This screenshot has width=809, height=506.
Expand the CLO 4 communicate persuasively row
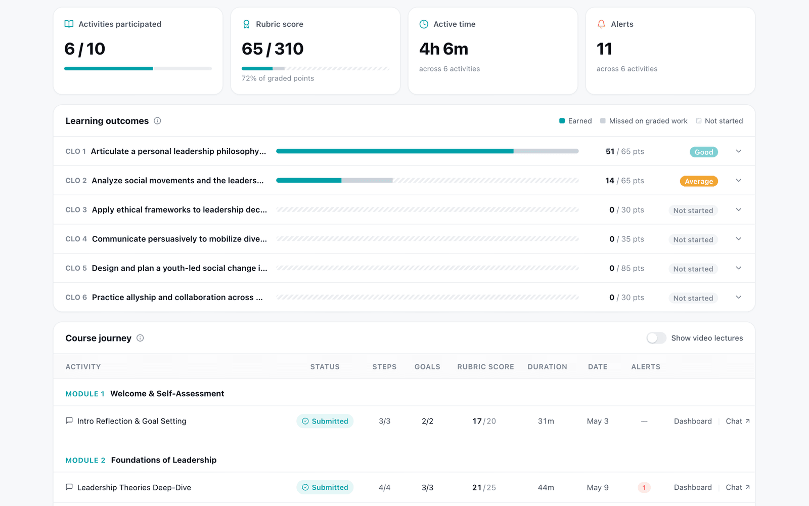pos(739,239)
